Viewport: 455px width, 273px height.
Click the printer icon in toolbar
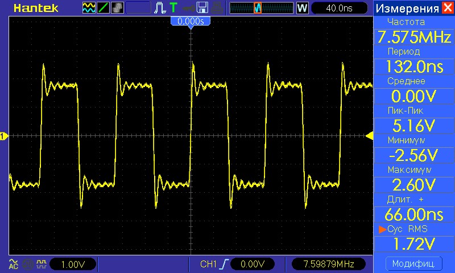point(217,8)
